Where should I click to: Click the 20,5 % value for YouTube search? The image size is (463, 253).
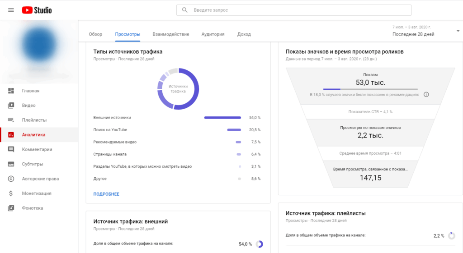[255, 130]
